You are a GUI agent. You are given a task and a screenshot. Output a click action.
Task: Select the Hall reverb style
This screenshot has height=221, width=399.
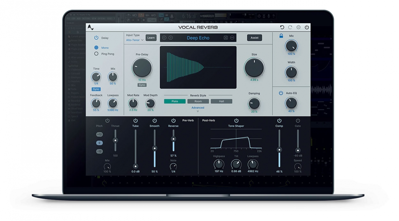click(x=221, y=101)
